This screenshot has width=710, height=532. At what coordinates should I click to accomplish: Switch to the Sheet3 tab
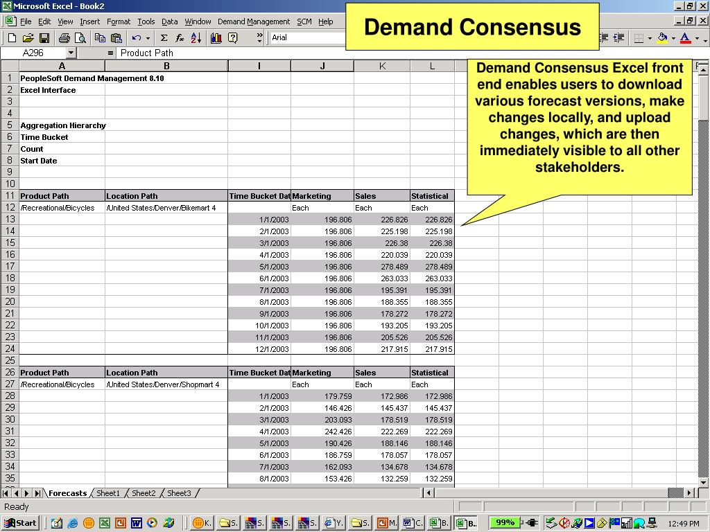point(179,493)
